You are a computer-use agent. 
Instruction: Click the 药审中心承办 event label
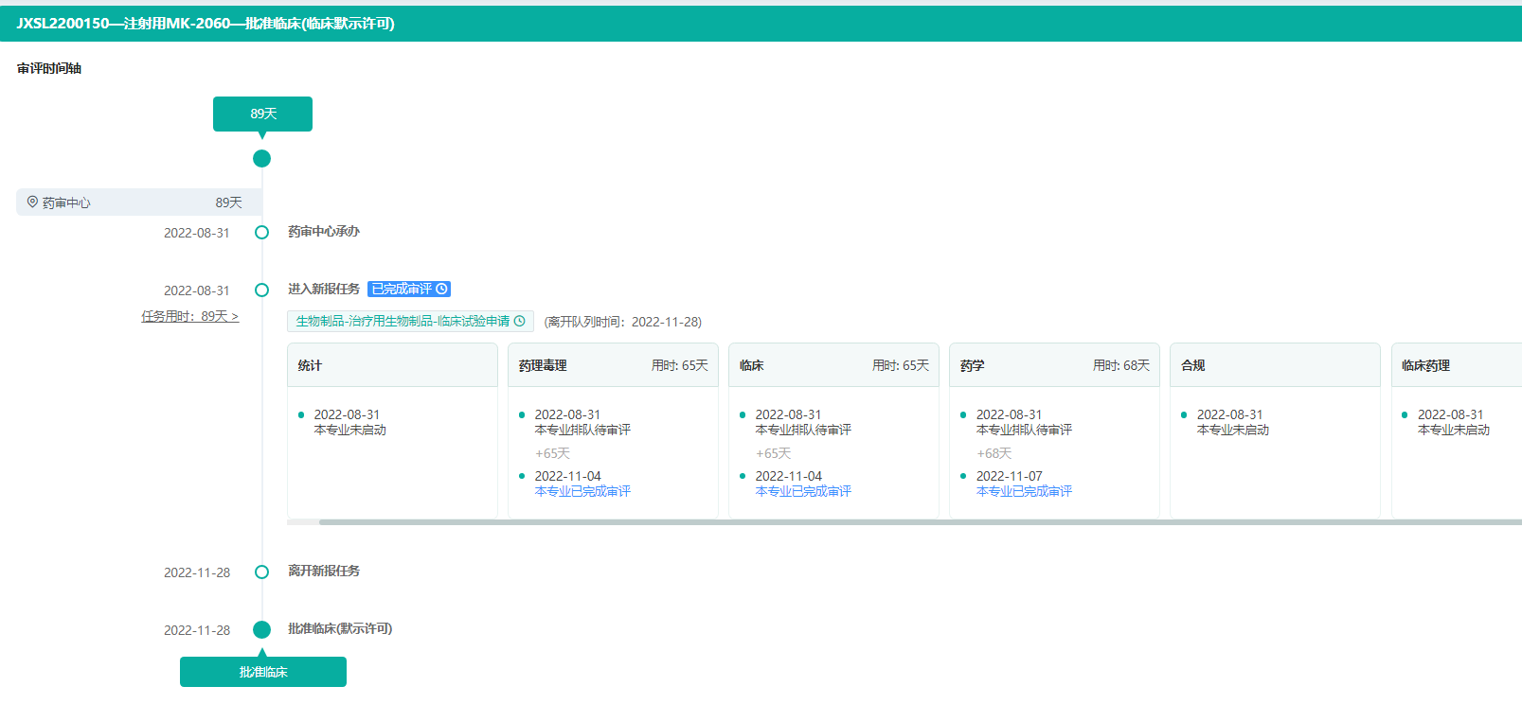[x=324, y=232]
